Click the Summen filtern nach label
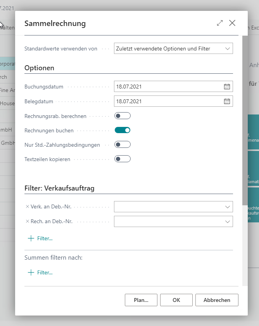The image size is (259, 326). pyautogui.click(x=54, y=258)
